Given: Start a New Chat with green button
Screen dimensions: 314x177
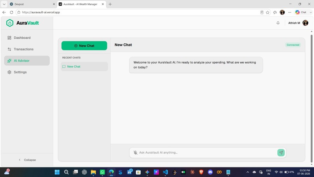Looking at the screenshot, I should (x=84, y=46).
